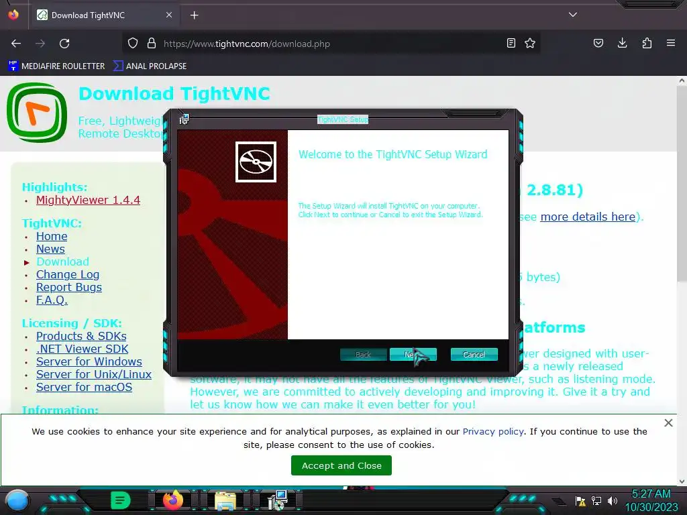Open the Report Bugs link
The width and height of the screenshot is (687, 515).
pyautogui.click(x=69, y=287)
